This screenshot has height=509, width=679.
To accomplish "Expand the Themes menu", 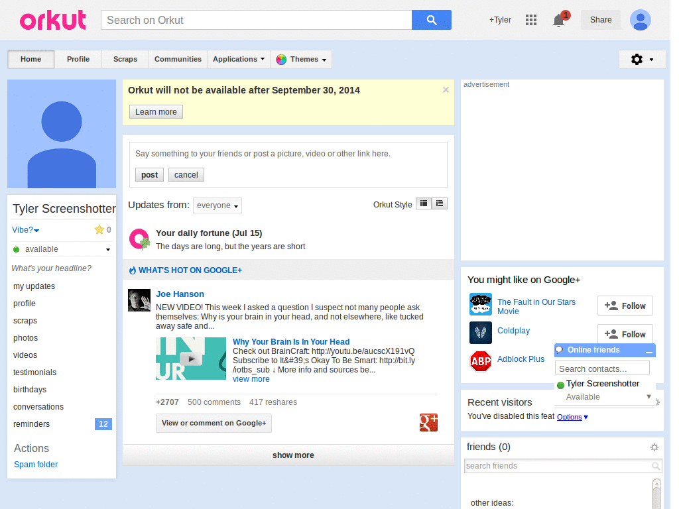I will pyautogui.click(x=301, y=59).
